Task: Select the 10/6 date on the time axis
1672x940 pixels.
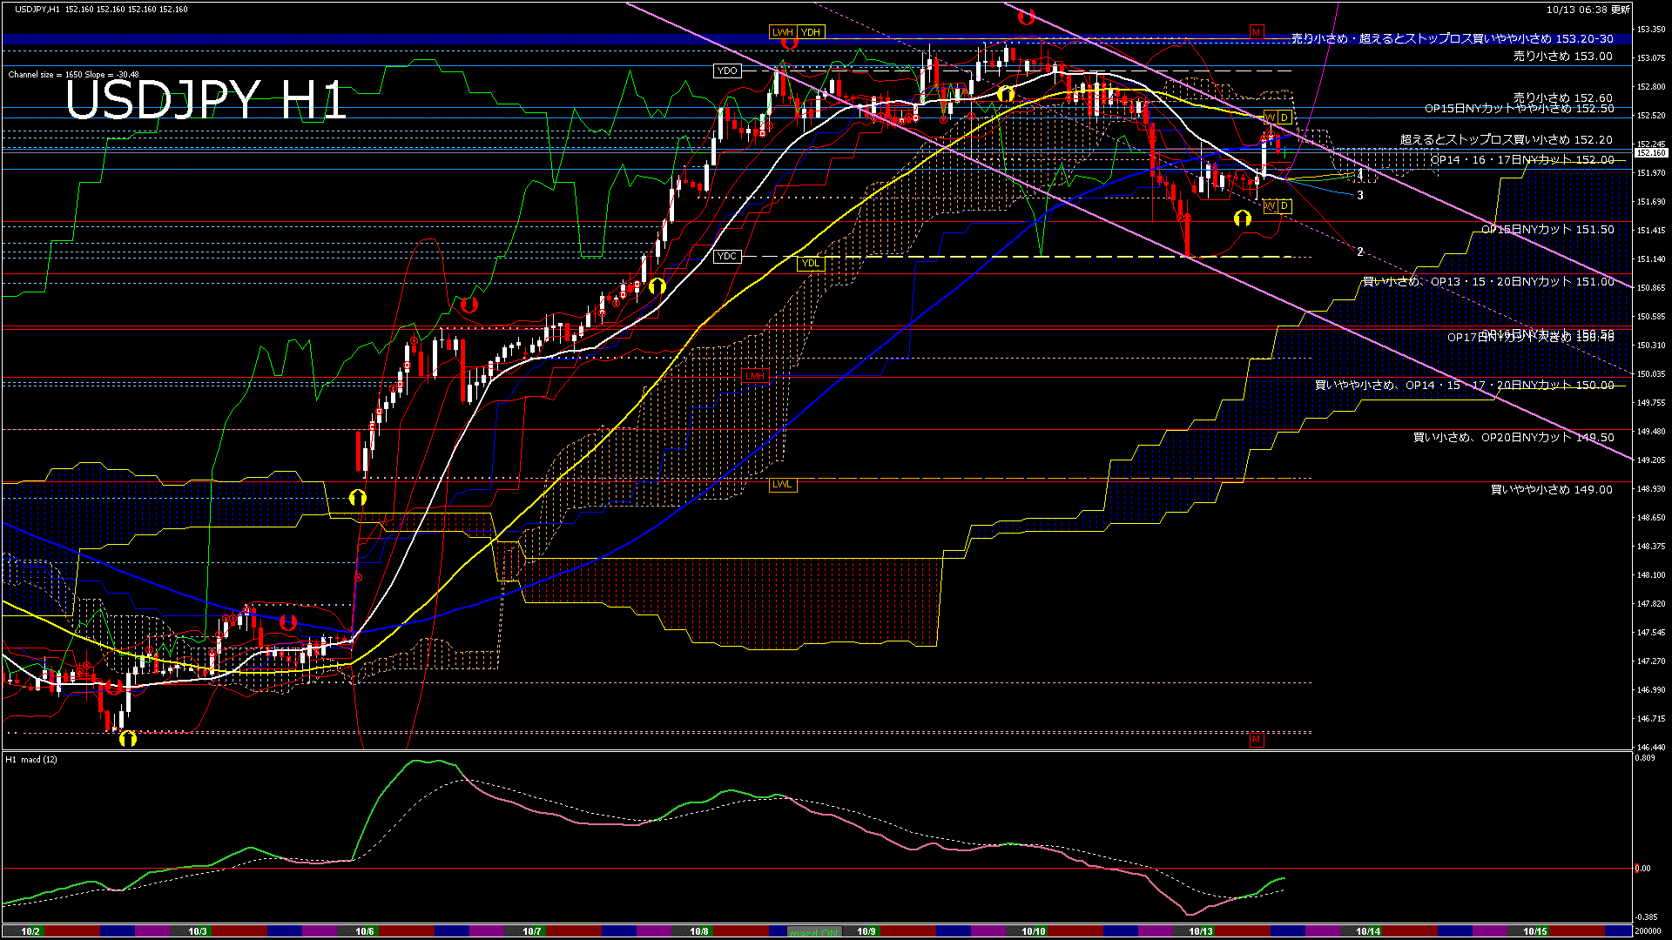Action: coord(365,931)
